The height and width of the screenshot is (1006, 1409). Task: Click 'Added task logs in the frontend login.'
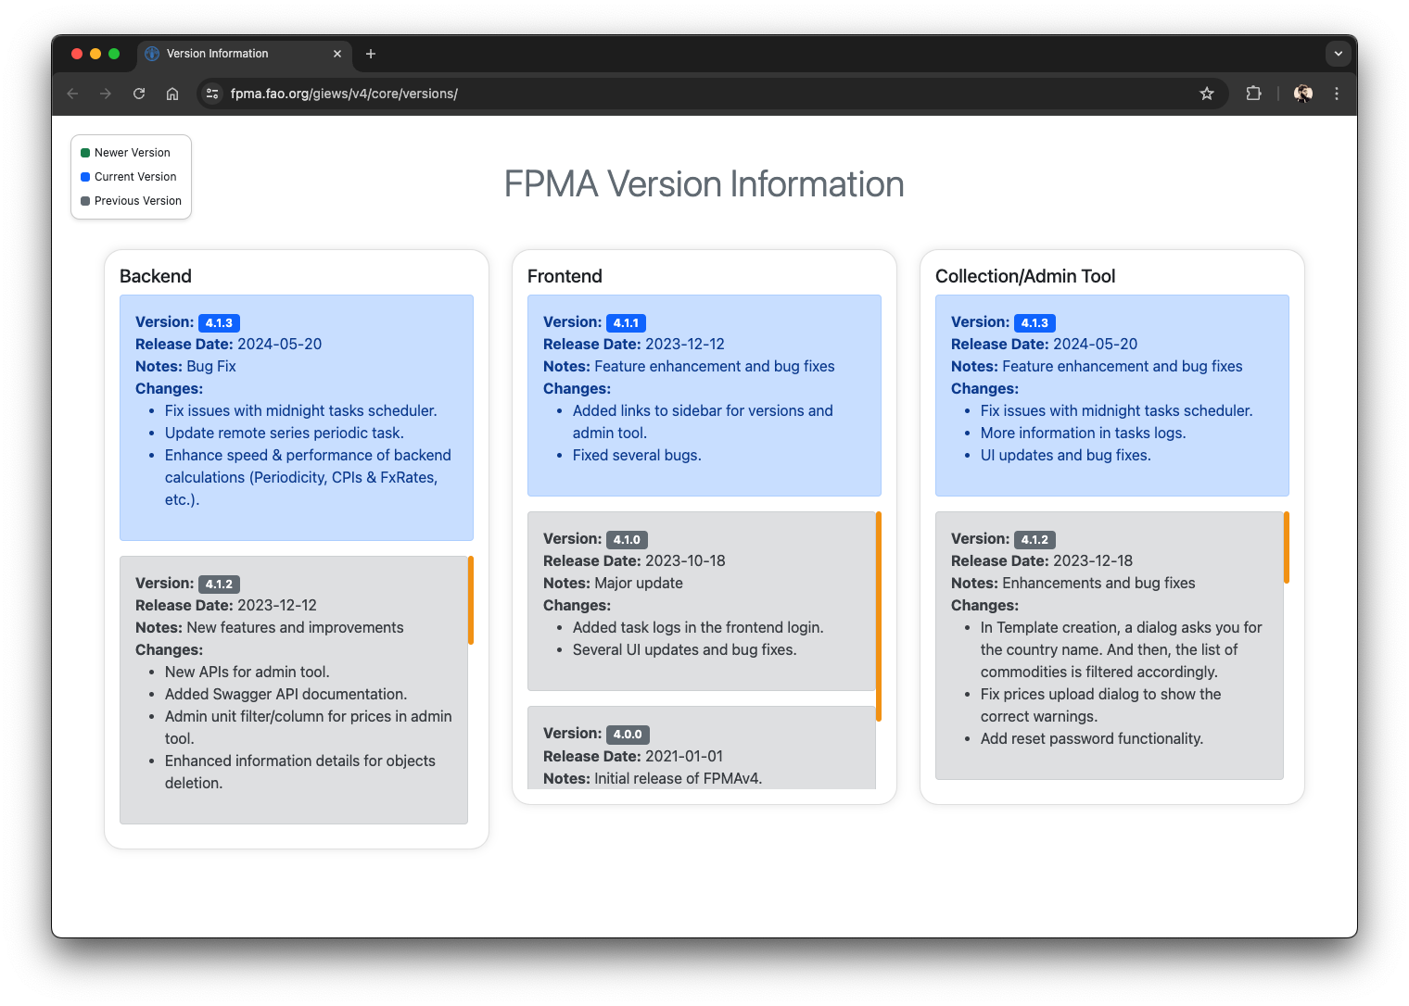[x=698, y=627]
